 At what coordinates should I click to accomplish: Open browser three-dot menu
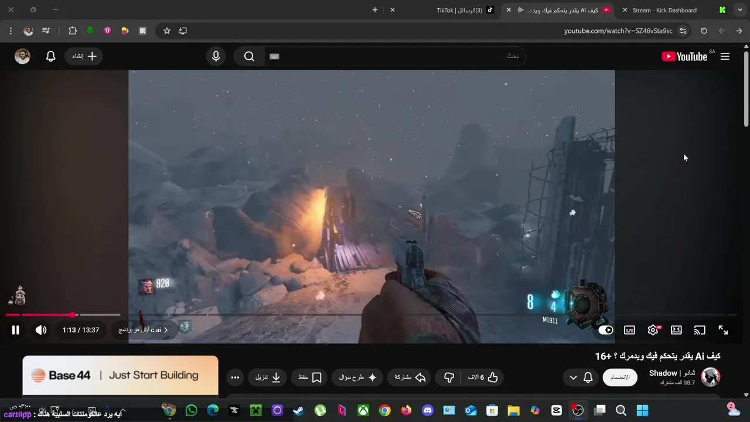(x=11, y=30)
